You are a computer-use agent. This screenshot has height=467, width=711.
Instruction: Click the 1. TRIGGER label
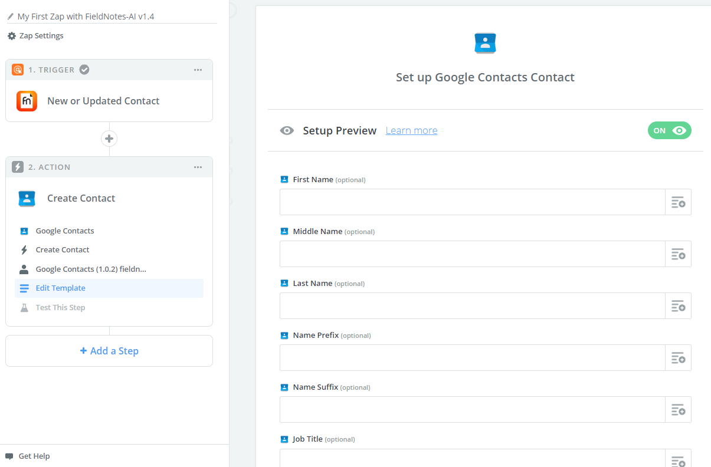(x=51, y=70)
